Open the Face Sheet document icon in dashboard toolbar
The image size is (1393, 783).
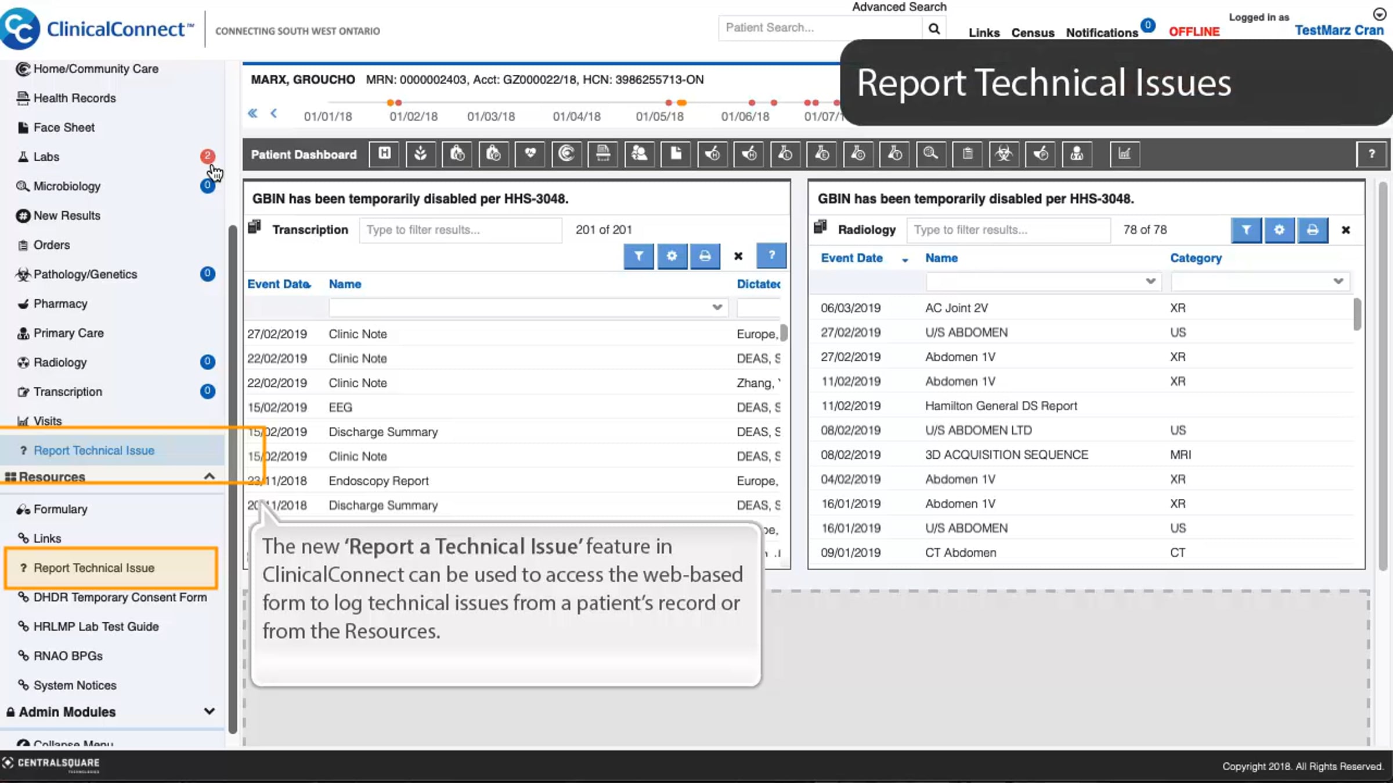[676, 154]
